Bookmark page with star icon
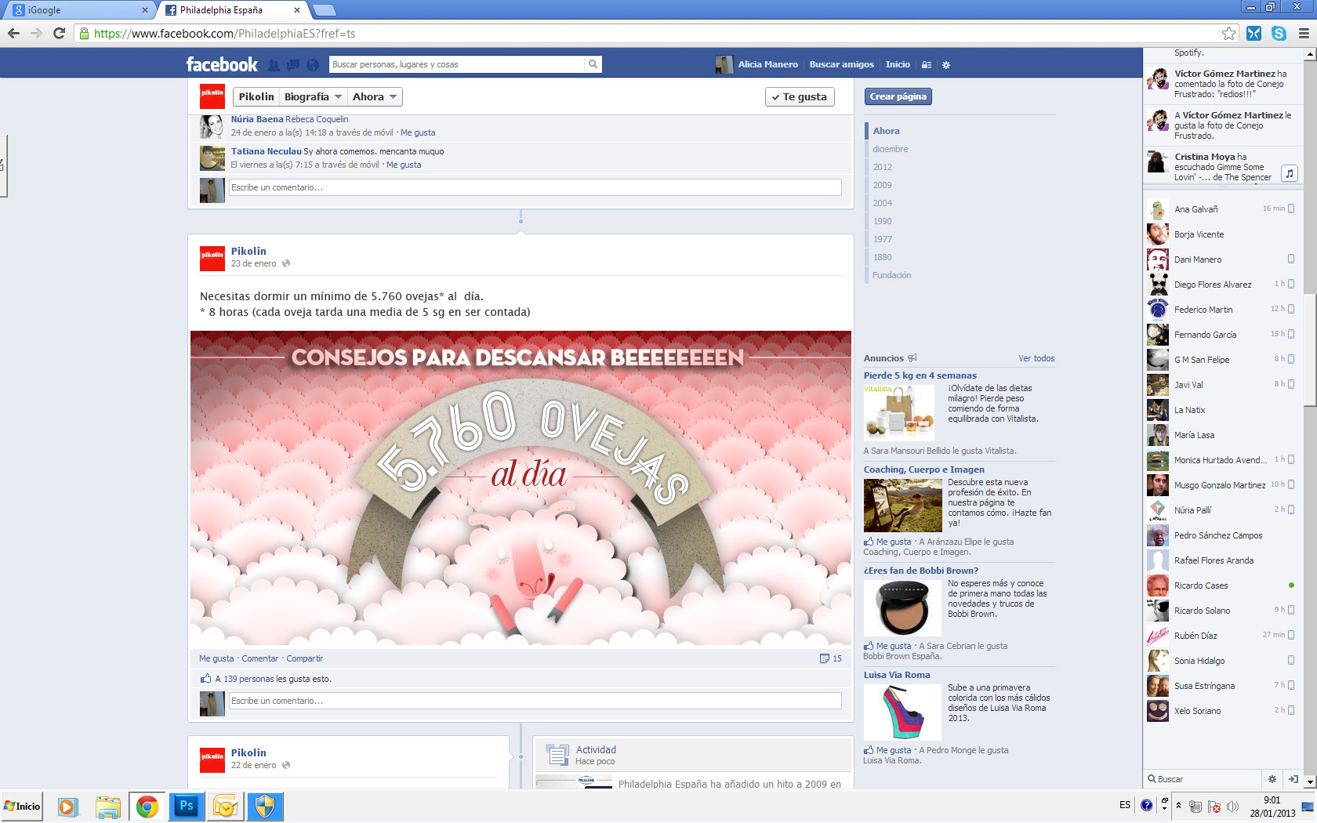This screenshot has height=823, width=1317. 1228,33
